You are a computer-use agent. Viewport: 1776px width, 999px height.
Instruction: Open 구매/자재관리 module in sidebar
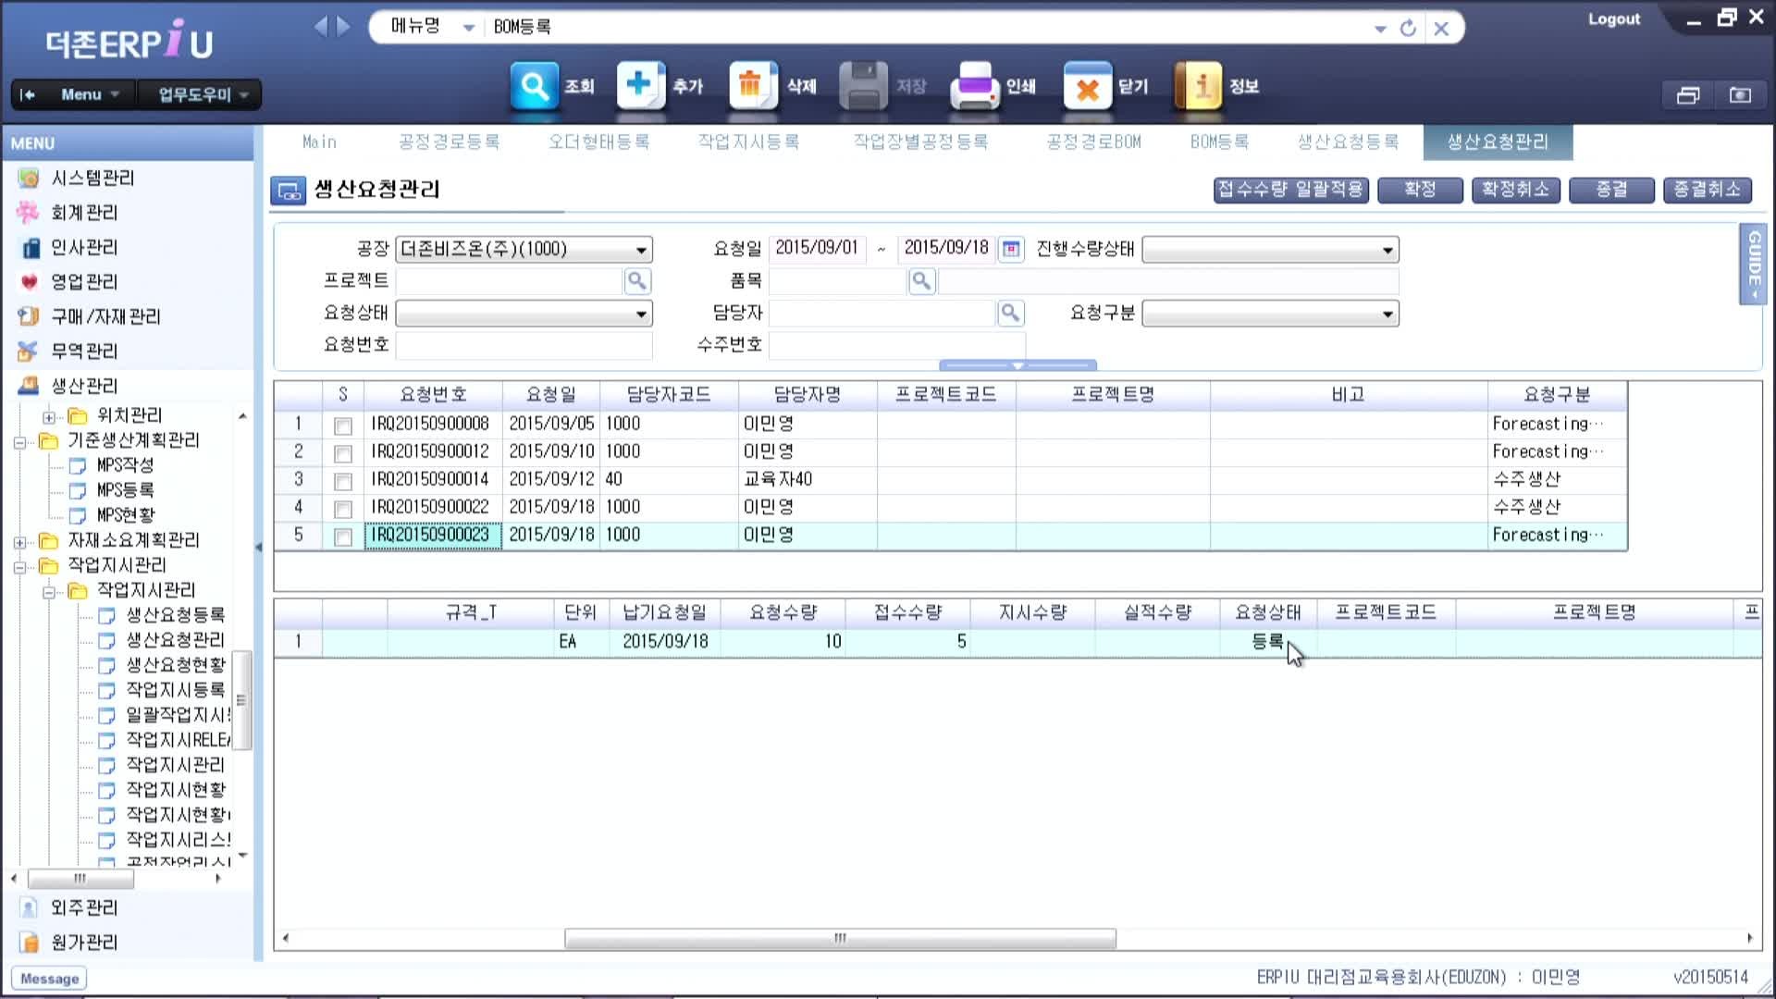[105, 316]
